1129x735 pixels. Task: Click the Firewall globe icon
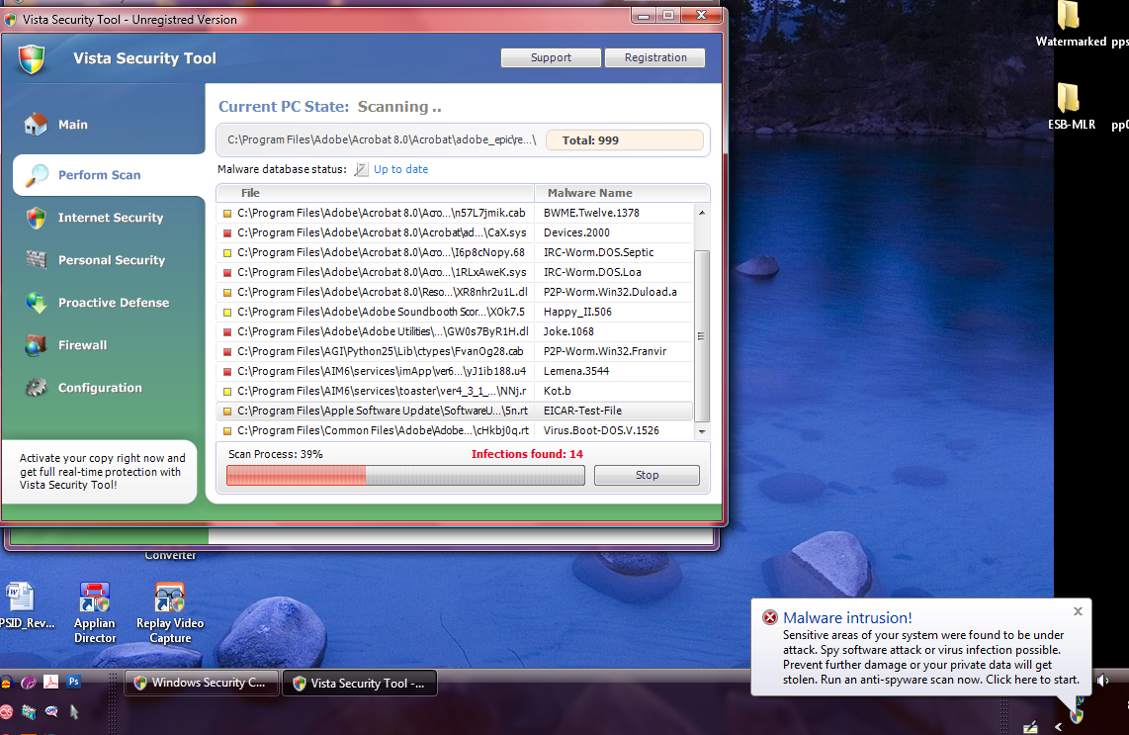point(36,345)
